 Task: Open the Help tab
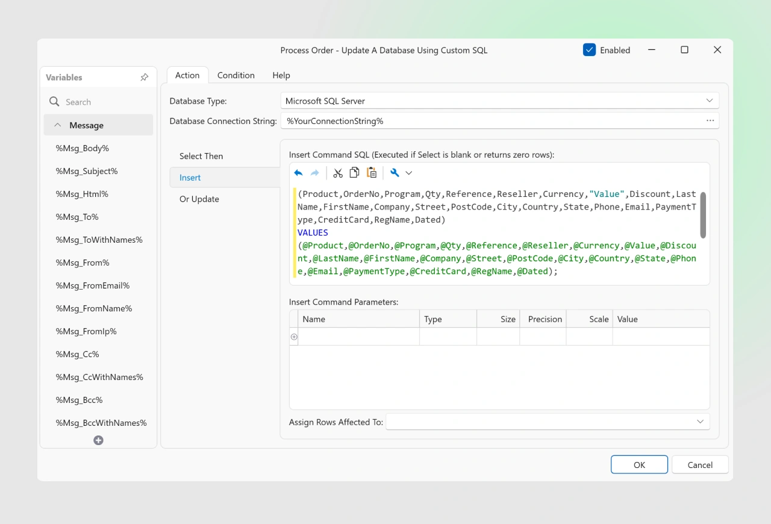pyautogui.click(x=281, y=75)
